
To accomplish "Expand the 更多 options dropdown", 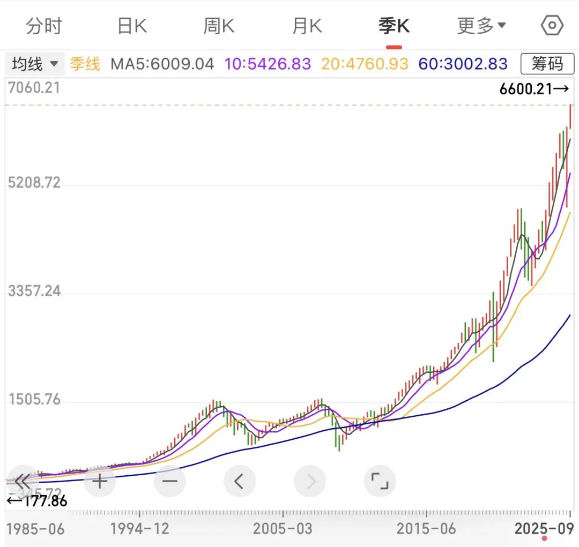I will click(x=481, y=25).
